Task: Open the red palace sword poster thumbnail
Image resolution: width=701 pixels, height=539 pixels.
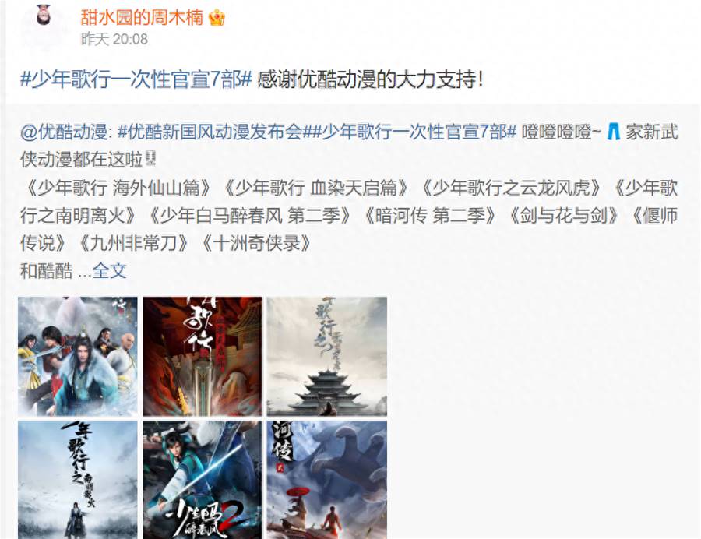Action: click(x=203, y=356)
